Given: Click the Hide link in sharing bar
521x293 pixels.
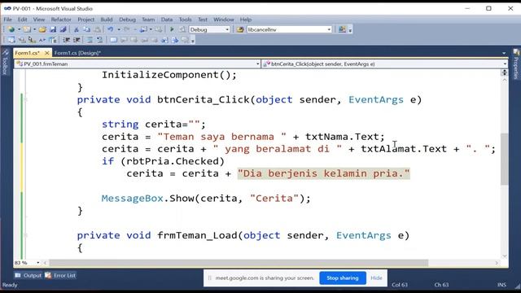Looking at the screenshot, I should [x=376, y=278].
